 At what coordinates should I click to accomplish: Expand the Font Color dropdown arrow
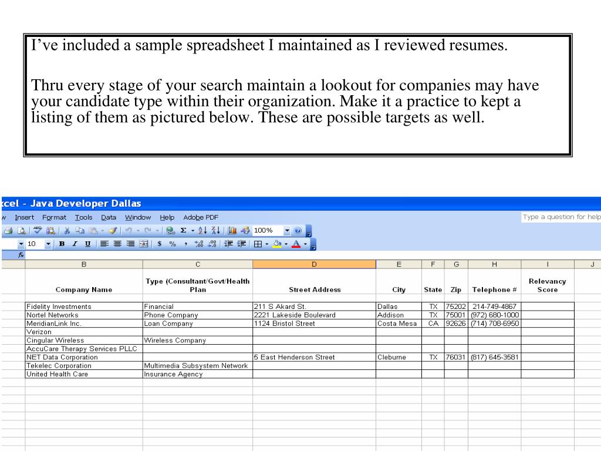click(305, 244)
